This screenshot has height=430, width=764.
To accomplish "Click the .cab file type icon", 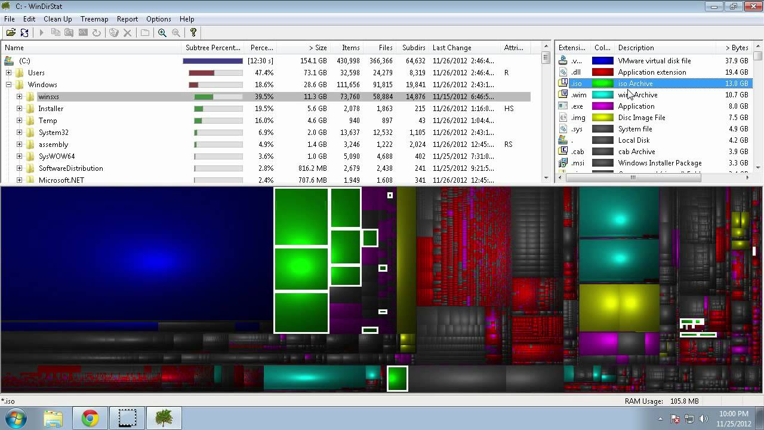I will pos(562,152).
